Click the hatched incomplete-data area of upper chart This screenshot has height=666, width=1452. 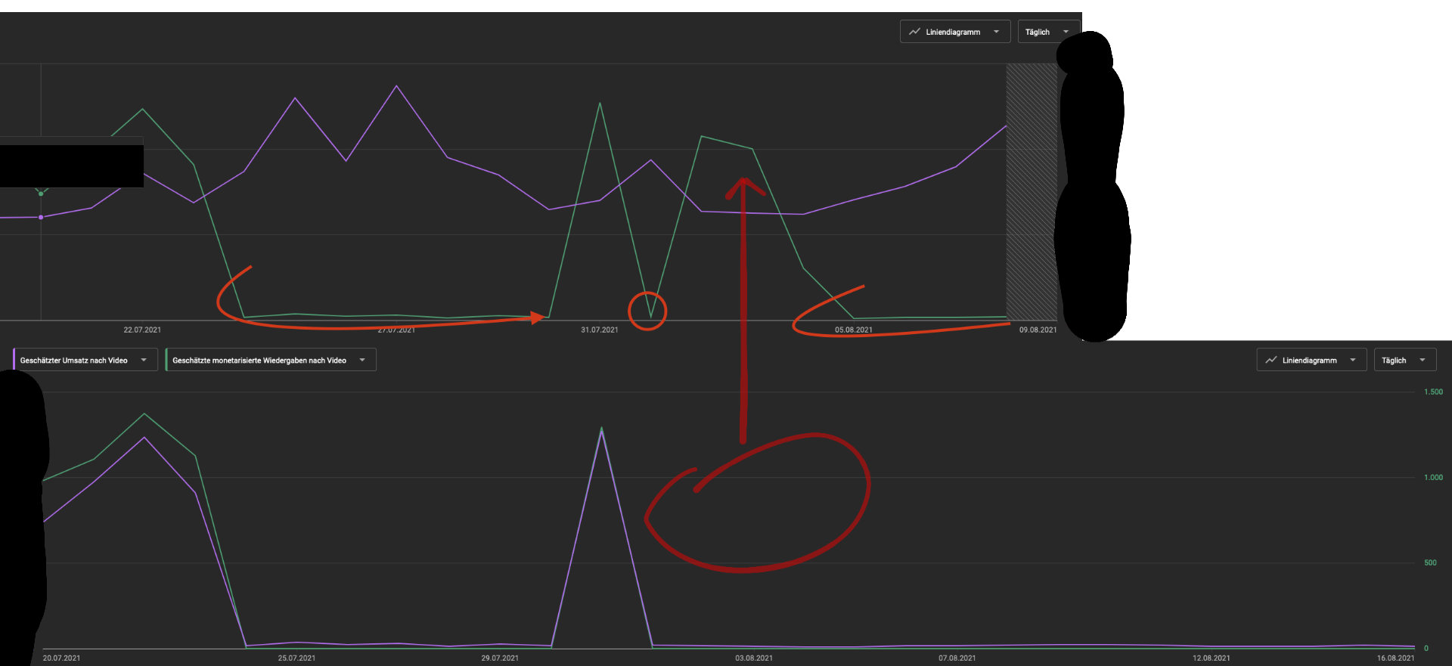(x=1031, y=189)
